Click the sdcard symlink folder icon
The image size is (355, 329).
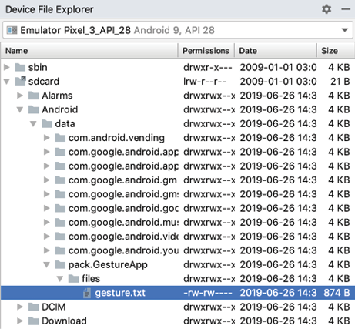(x=20, y=81)
